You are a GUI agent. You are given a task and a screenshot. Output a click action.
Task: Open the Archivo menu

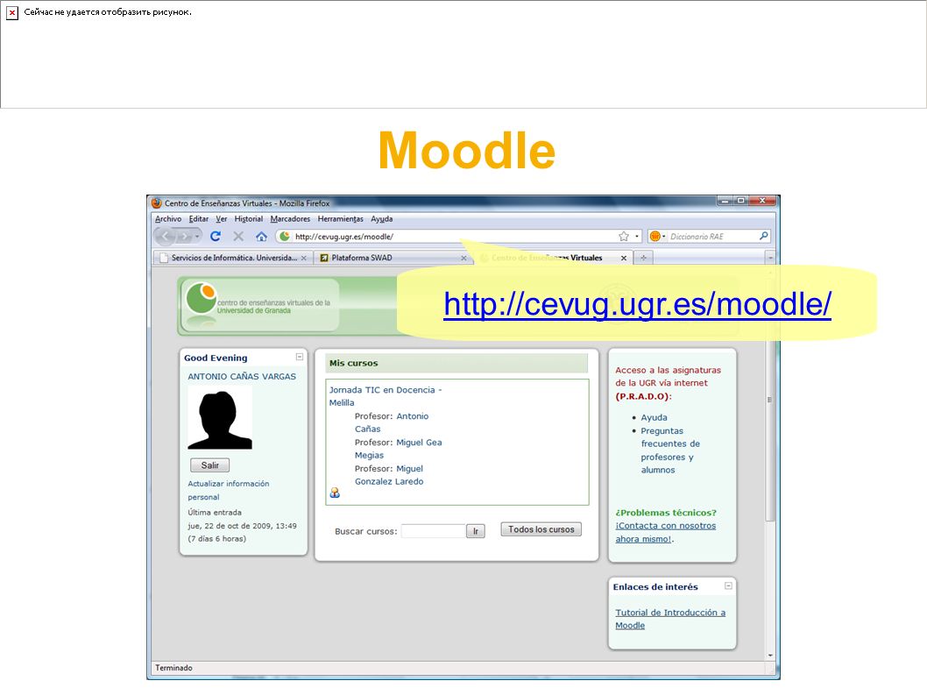click(168, 219)
